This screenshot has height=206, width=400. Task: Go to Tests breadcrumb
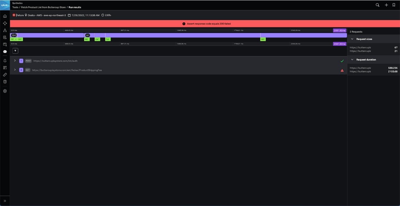[x=15, y=7]
